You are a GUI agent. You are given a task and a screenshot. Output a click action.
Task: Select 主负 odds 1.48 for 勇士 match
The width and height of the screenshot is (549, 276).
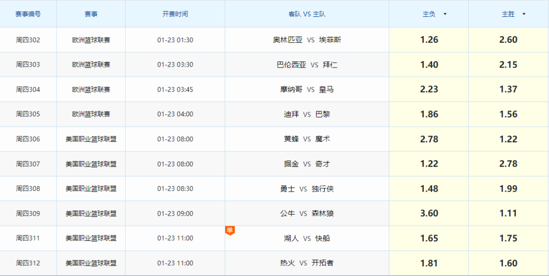[429, 189]
